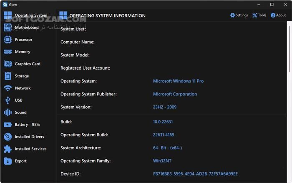Open Settings from the top bar

coord(239,15)
